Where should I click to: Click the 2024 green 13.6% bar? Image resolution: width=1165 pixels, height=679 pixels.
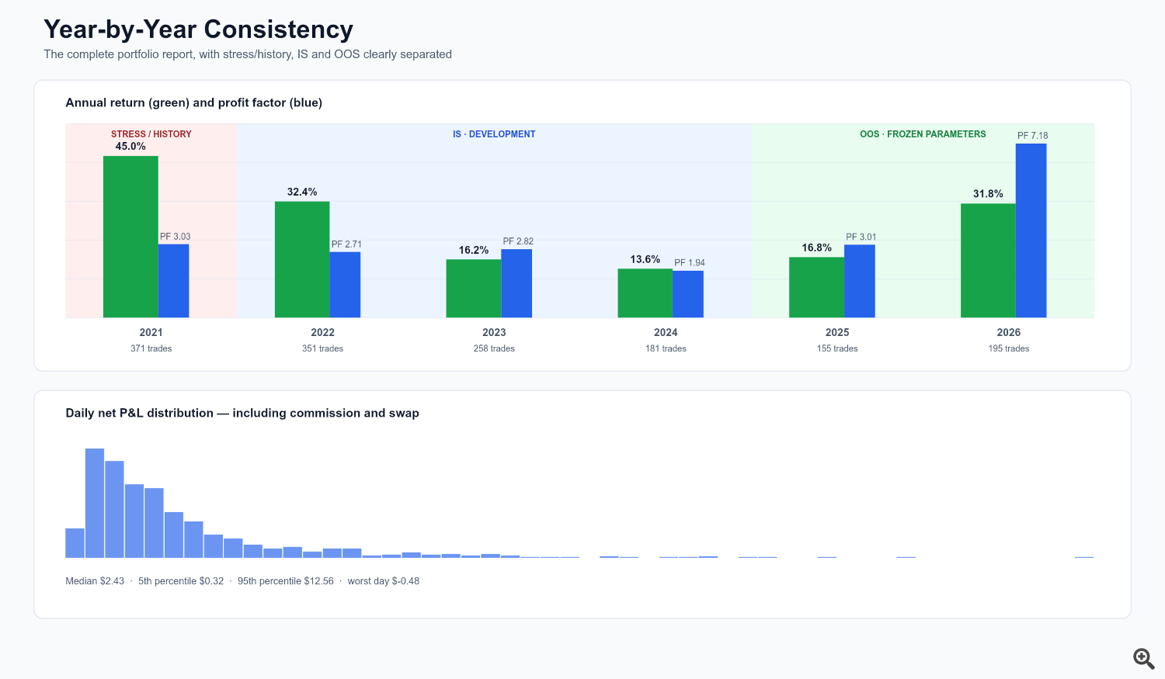pyautogui.click(x=645, y=293)
